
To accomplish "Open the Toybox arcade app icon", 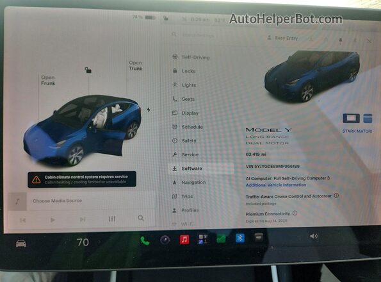I will 203,238.
